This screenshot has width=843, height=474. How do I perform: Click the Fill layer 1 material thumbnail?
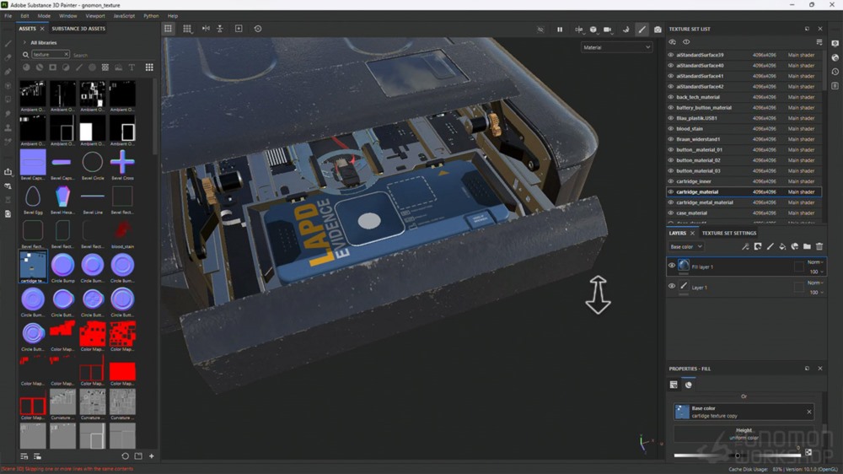[684, 265]
